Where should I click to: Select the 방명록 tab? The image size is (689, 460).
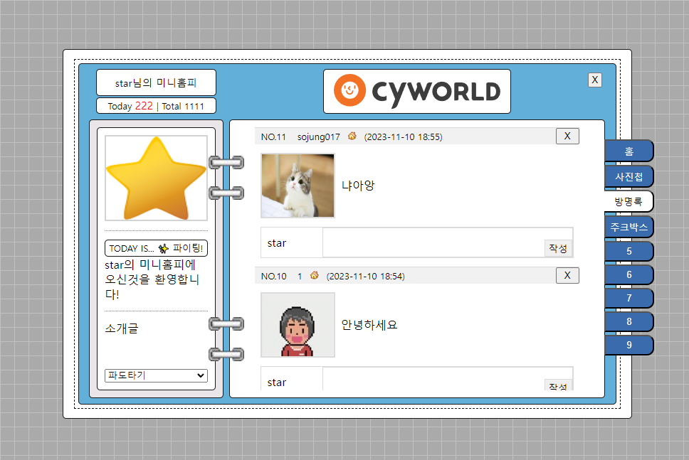coord(628,201)
